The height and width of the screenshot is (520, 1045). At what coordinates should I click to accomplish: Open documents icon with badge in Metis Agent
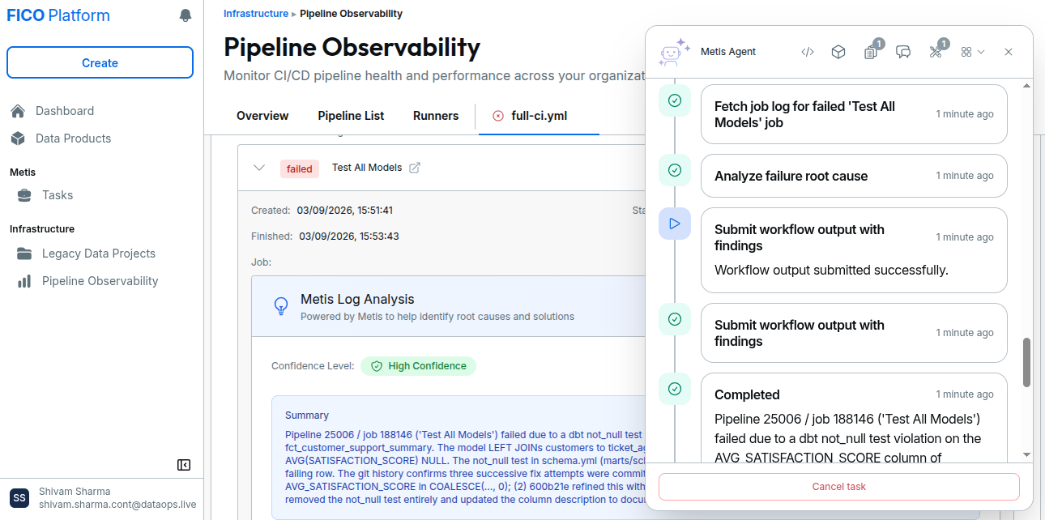click(872, 51)
